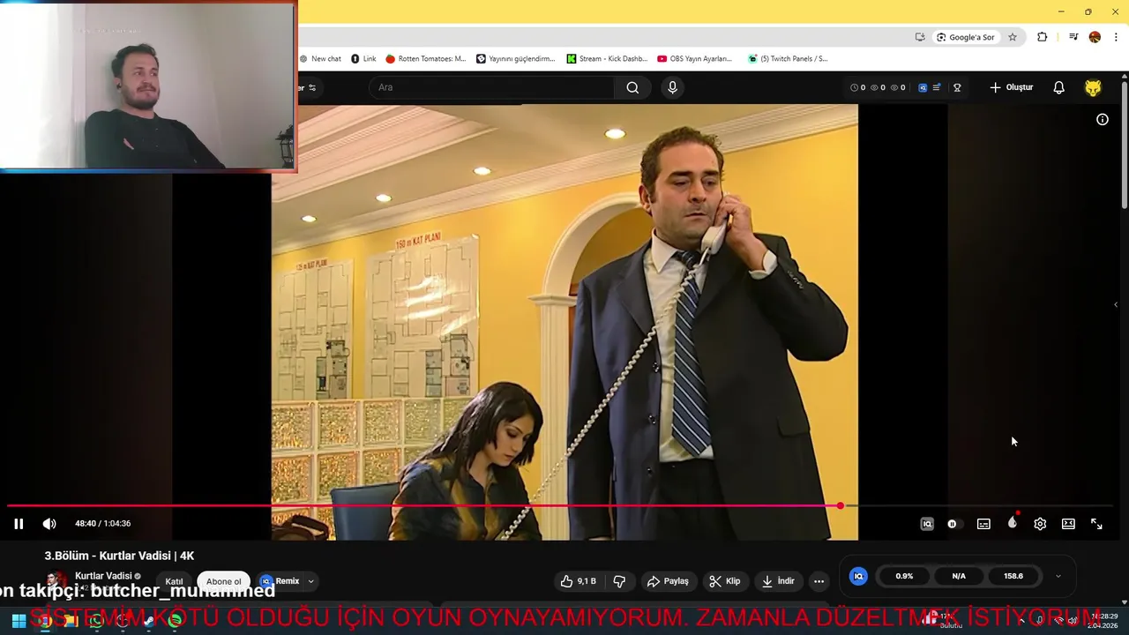Image resolution: width=1129 pixels, height=635 pixels.
Task: Share the video with Paylaş
Action: point(667,581)
